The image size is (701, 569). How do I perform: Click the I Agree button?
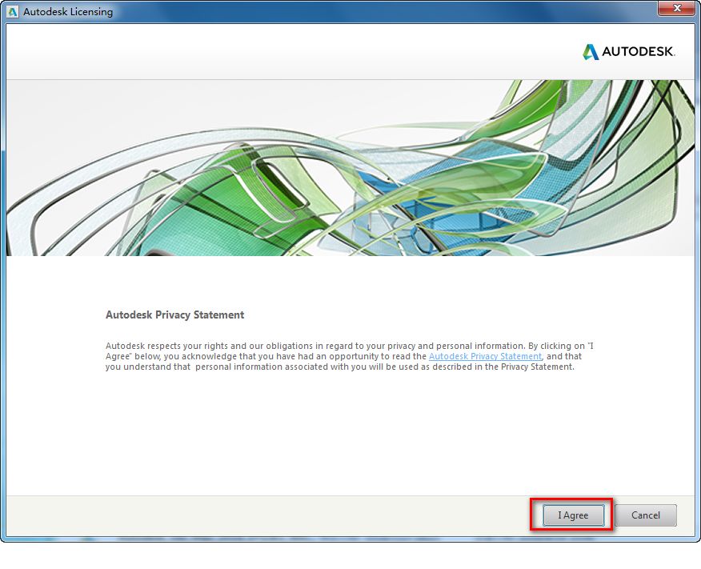pos(573,515)
